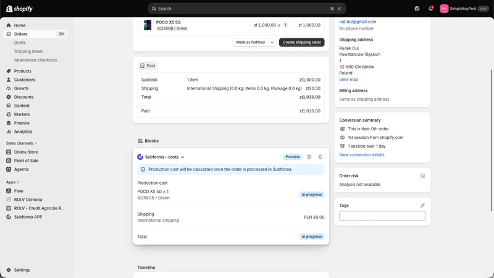
Task: Click the Online Store icon
Action: click(9, 152)
